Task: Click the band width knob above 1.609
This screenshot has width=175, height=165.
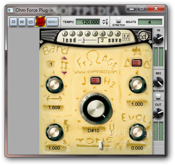Action: tap(54, 85)
